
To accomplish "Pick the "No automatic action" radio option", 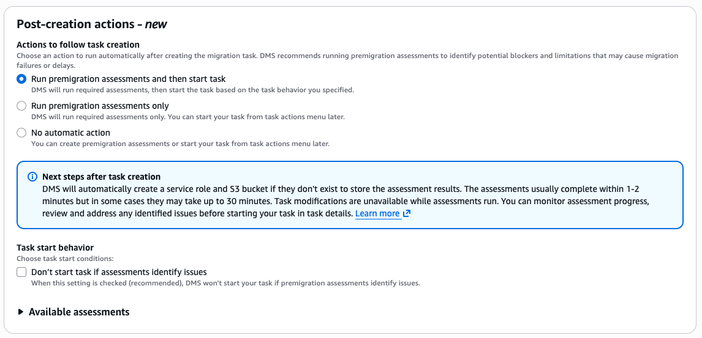I will coord(21,133).
